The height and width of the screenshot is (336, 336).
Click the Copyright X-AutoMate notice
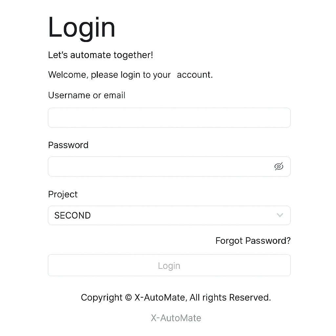point(176,297)
